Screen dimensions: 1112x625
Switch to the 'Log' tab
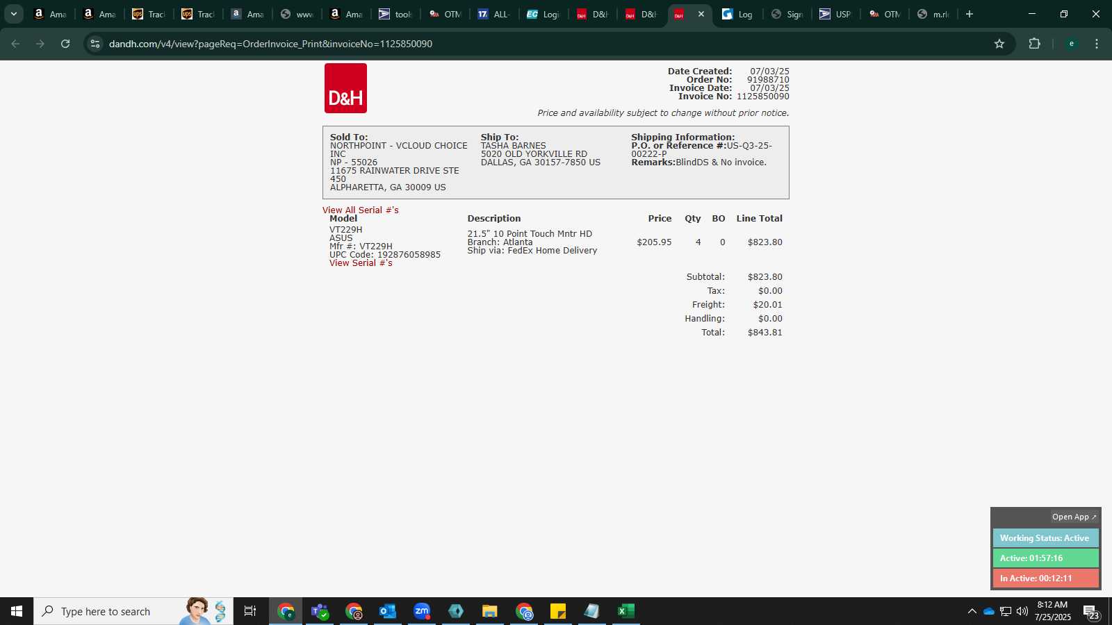pos(738,14)
